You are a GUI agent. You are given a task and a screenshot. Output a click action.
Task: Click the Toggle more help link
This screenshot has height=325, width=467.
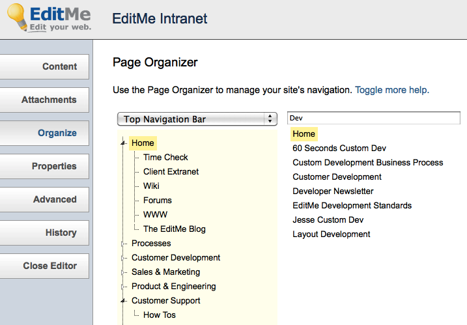(x=392, y=90)
